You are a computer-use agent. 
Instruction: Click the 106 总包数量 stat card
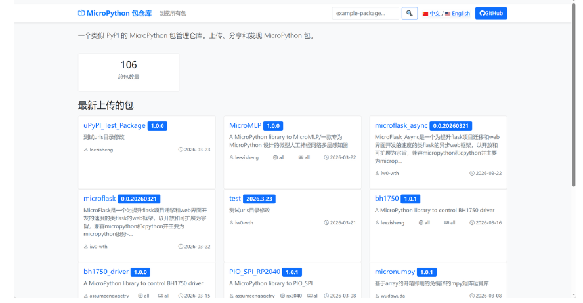(x=129, y=72)
